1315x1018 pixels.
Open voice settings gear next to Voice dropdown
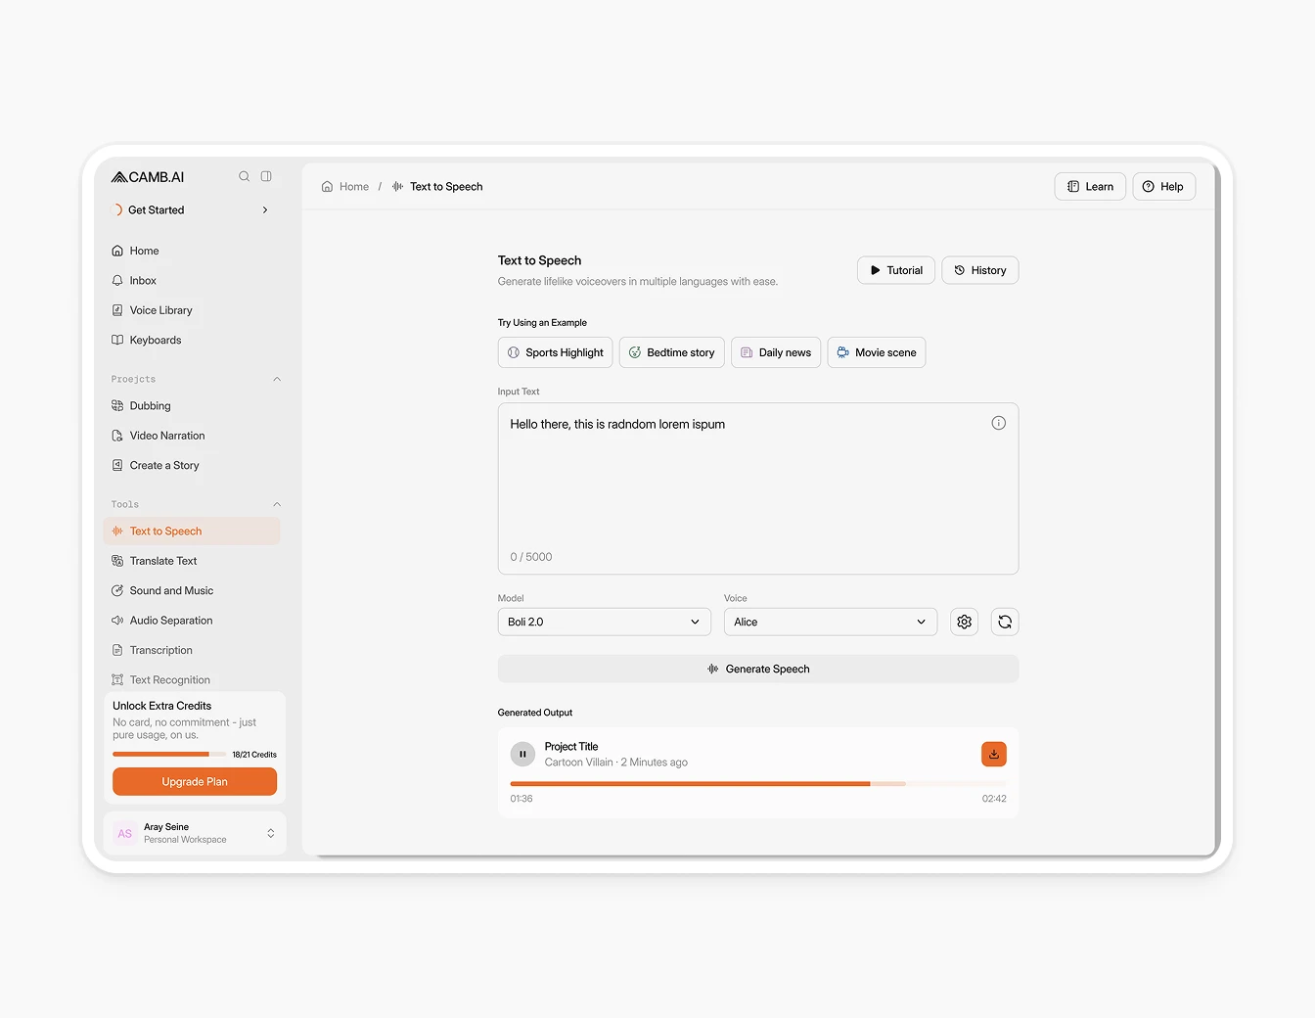click(x=964, y=622)
